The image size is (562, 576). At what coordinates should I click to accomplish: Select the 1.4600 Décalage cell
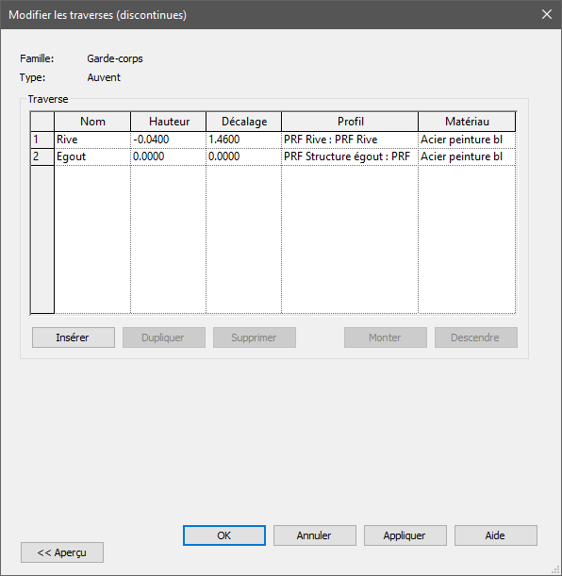pyautogui.click(x=243, y=140)
